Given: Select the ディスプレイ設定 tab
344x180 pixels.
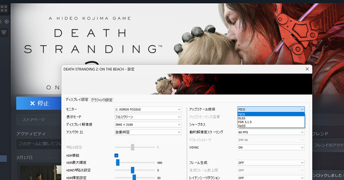Looking at the screenshot, I should [x=77, y=100].
